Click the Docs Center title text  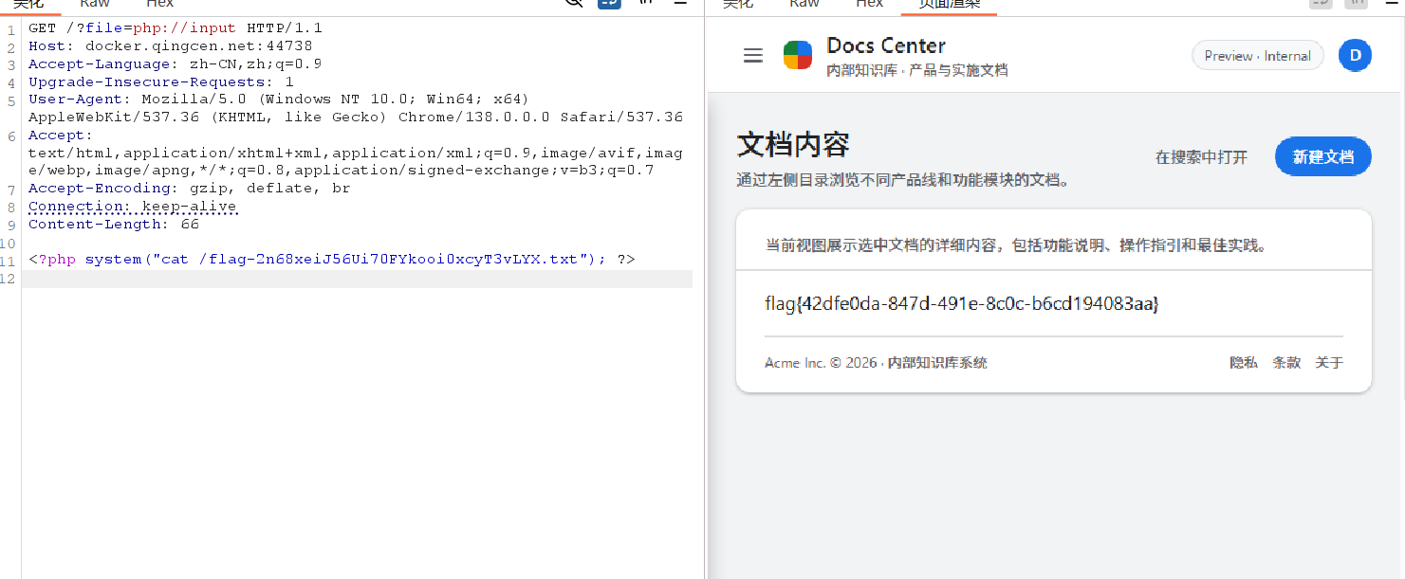click(x=886, y=45)
